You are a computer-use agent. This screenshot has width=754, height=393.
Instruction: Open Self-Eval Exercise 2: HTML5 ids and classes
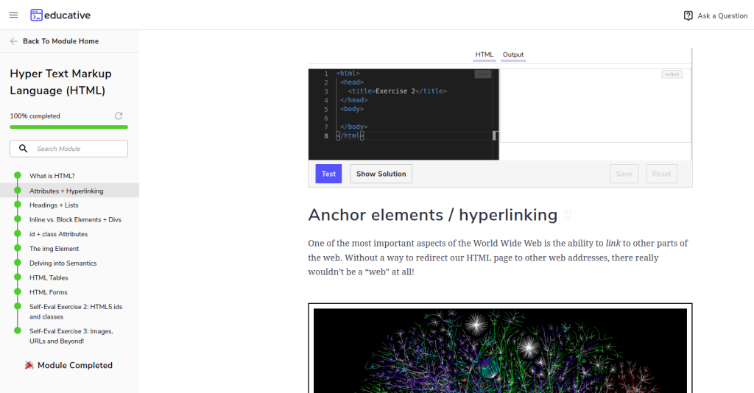click(x=76, y=312)
